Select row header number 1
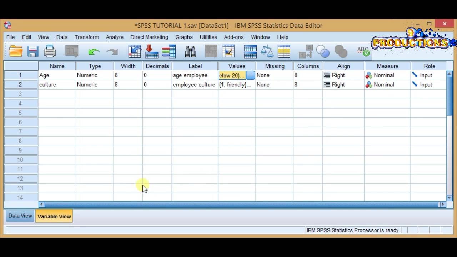457x257 pixels. pyautogui.click(x=21, y=75)
